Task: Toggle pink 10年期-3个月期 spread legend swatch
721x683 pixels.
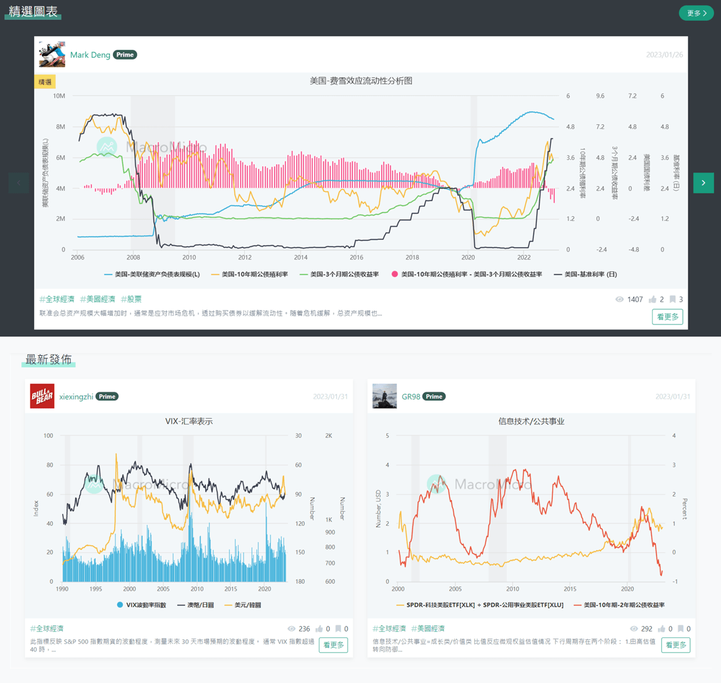Action: [395, 274]
